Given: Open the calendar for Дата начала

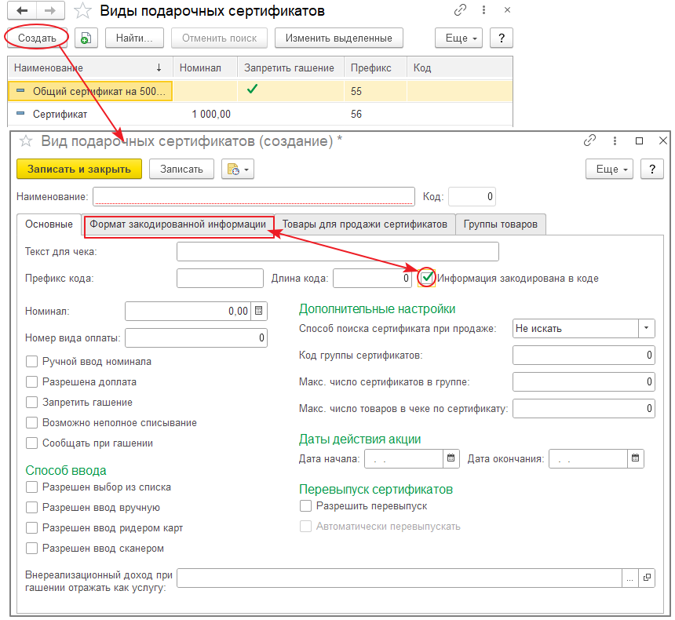Looking at the screenshot, I should coord(451,458).
